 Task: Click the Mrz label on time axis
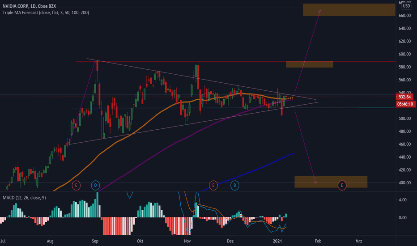pos(359,241)
